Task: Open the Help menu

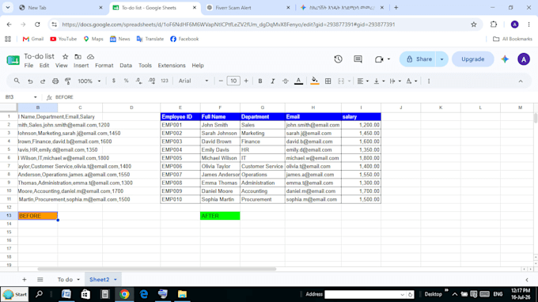Action: 198,66
